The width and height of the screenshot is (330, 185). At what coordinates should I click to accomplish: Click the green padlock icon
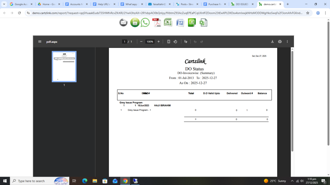click(x=135, y=22)
